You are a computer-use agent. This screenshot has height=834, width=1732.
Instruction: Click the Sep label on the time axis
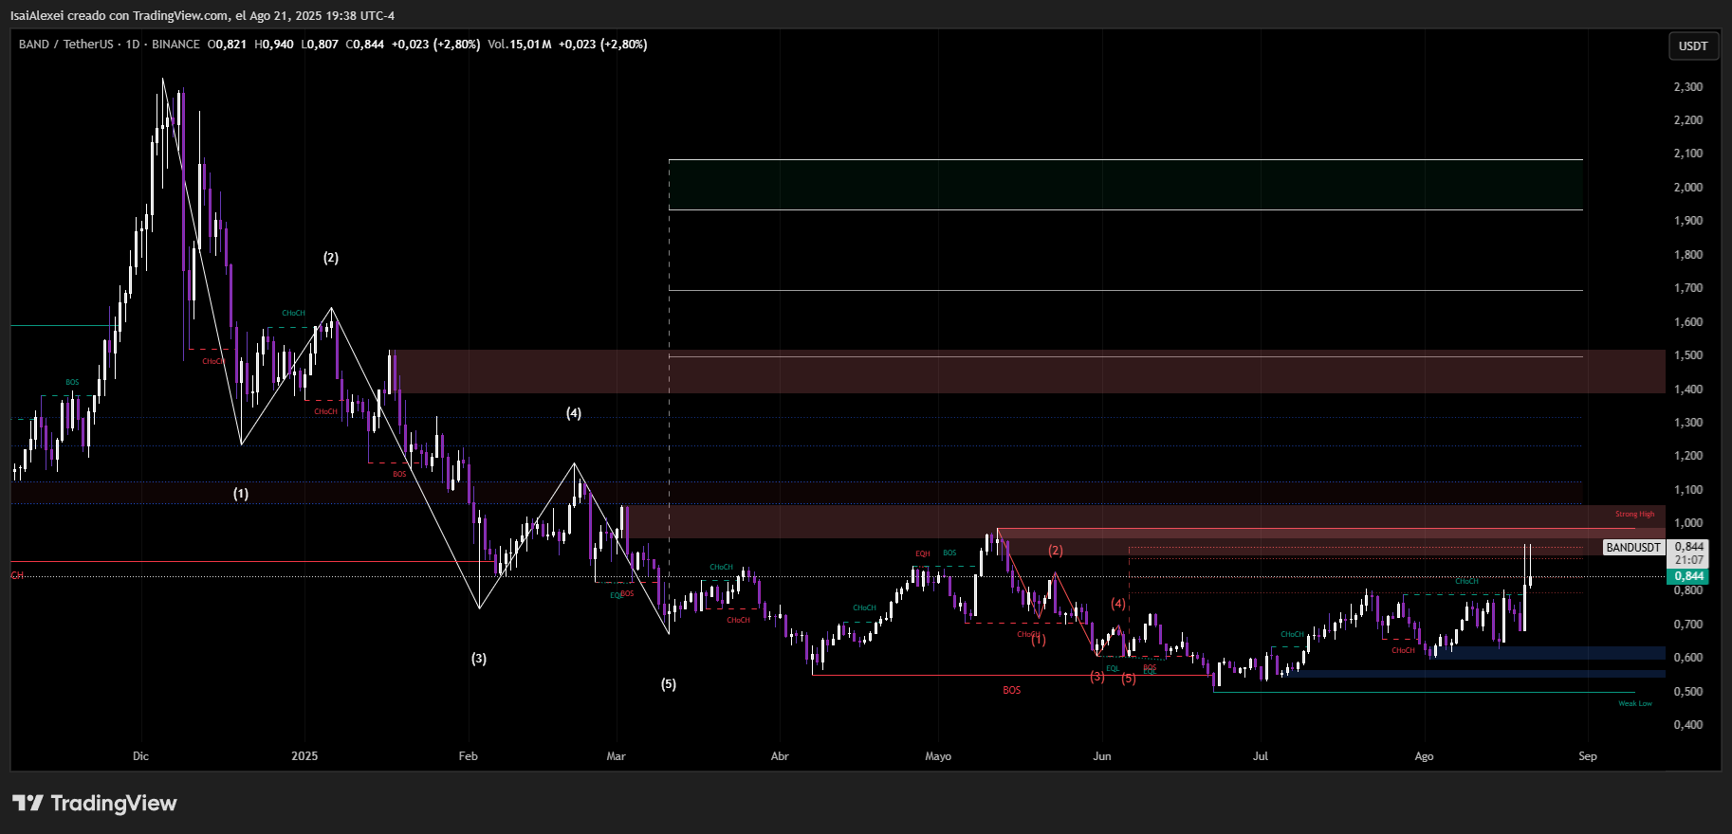[x=1587, y=756]
